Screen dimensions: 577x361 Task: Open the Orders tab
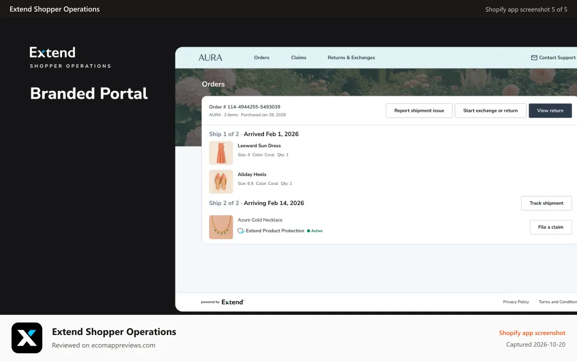262,58
